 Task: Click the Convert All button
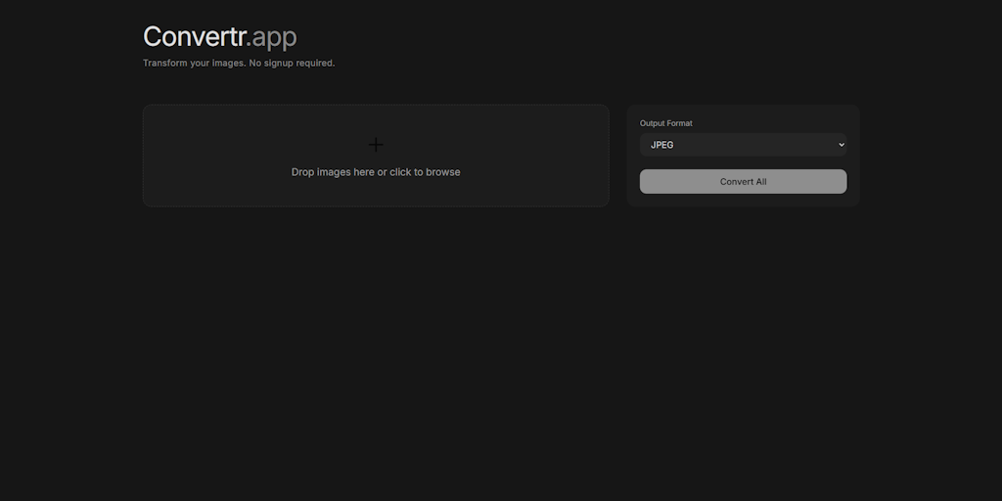pos(744,181)
